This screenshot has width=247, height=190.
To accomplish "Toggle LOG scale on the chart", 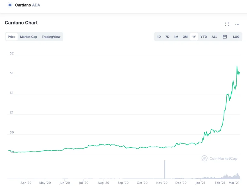I will pyautogui.click(x=236, y=37).
